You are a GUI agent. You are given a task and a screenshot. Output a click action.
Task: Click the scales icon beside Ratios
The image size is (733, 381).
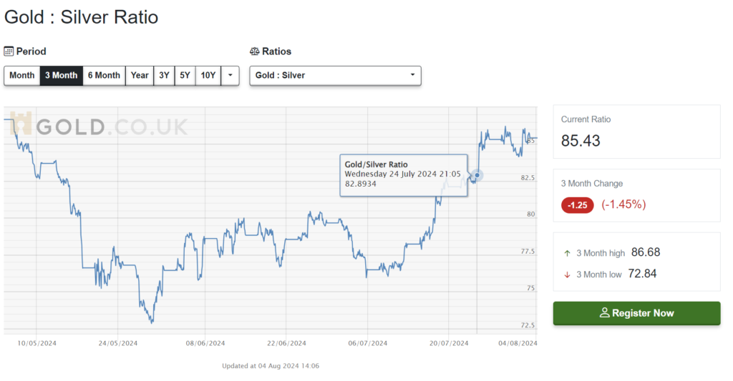(254, 51)
